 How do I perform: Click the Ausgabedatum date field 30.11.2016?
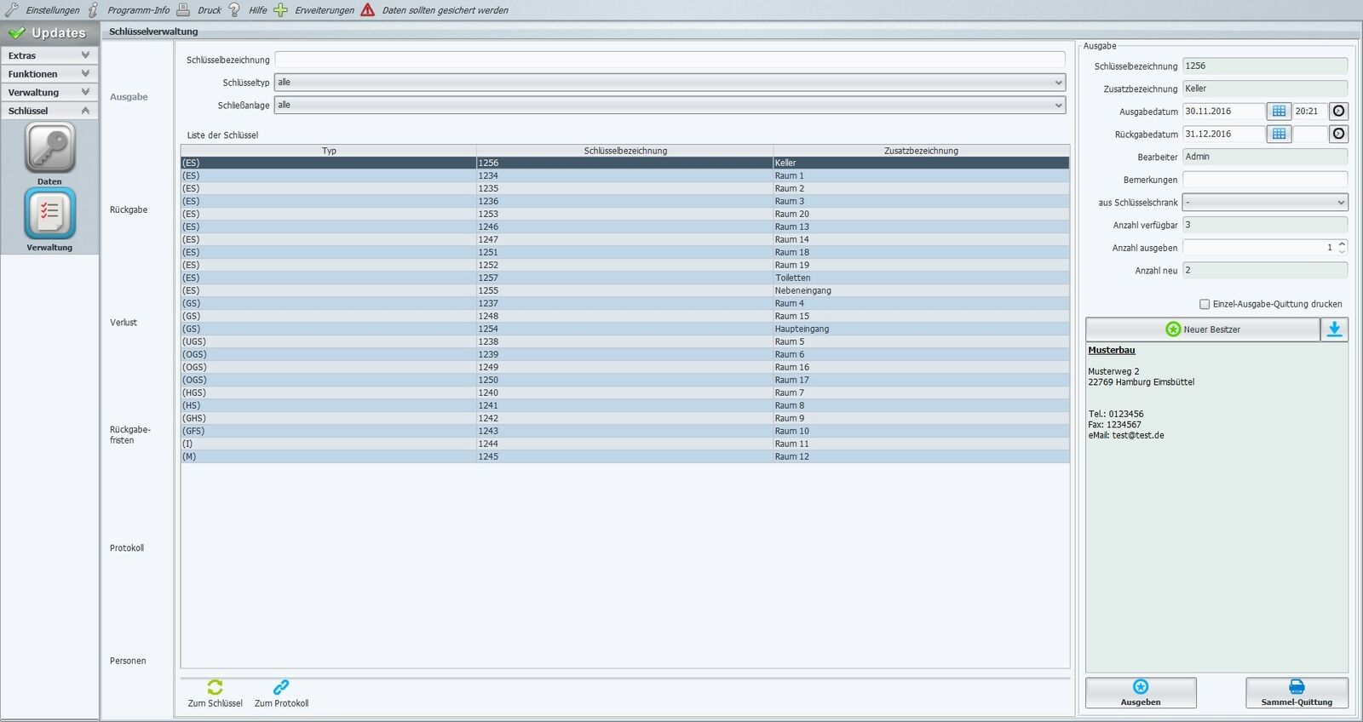(x=1223, y=112)
